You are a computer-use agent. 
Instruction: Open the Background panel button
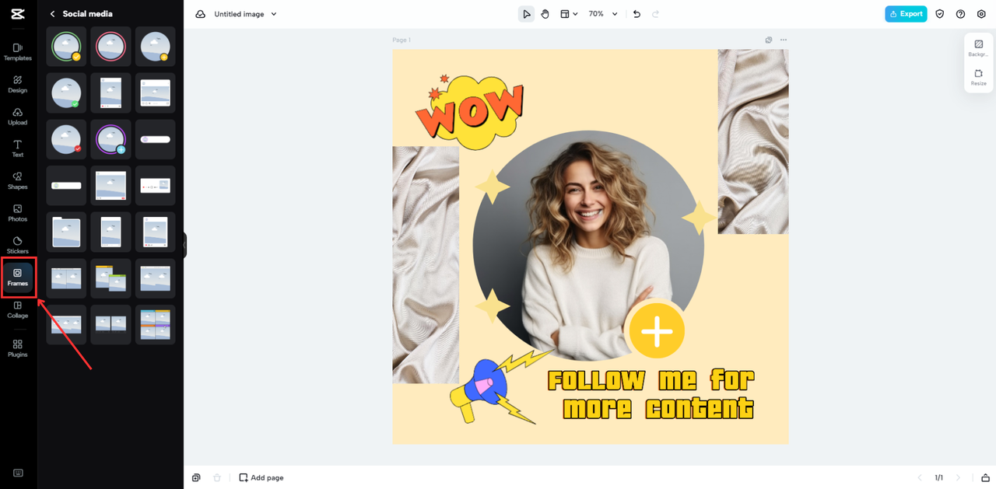coord(978,48)
